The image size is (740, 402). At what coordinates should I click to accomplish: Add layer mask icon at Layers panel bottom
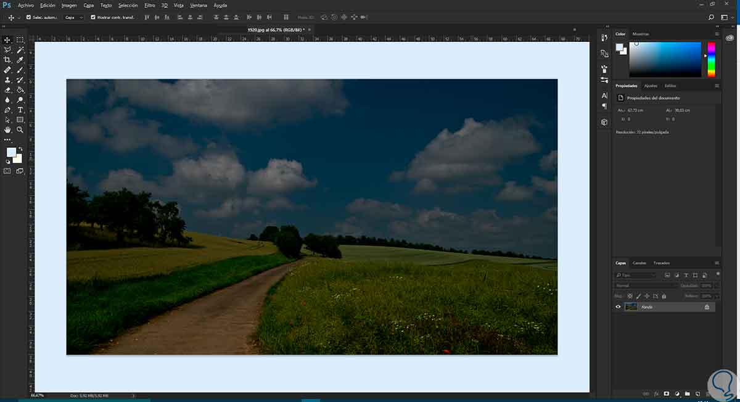tap(667, 393)
